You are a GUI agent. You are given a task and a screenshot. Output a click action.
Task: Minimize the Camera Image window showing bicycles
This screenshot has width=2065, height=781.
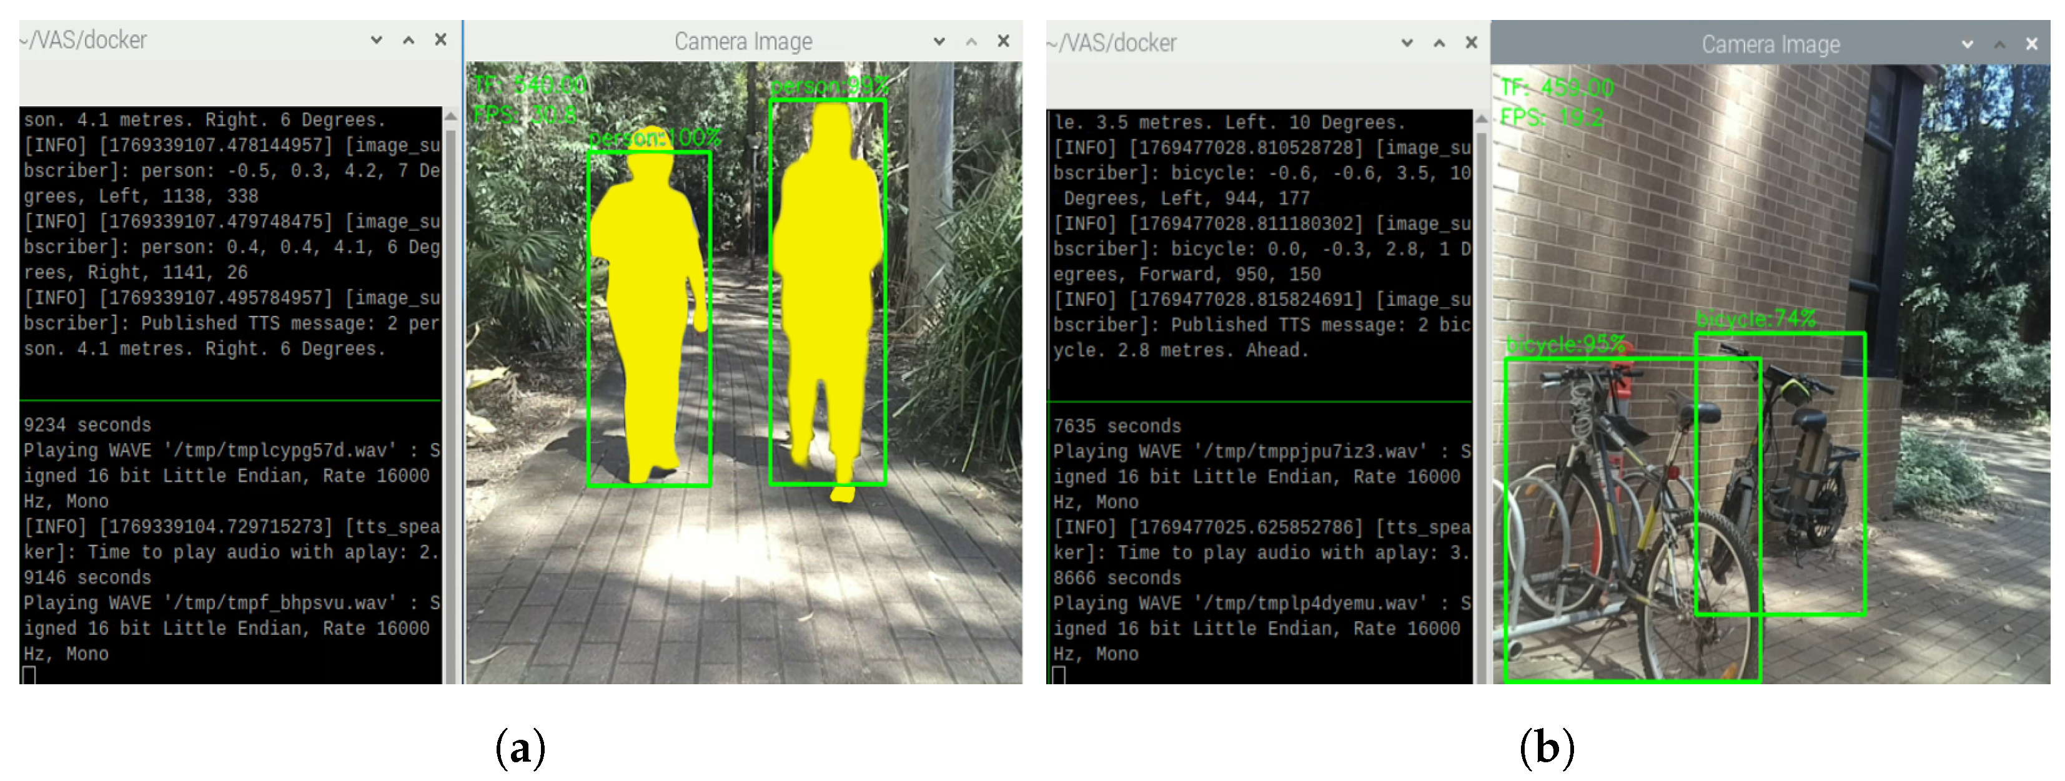click(1967, 44)
